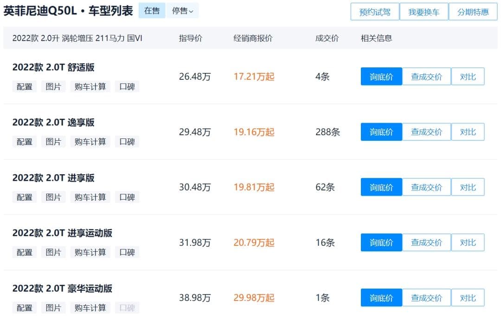This screenshot has height=321, width=501.
Task: Click the 29.98万起 dealer price
Action: click(254, 298)
